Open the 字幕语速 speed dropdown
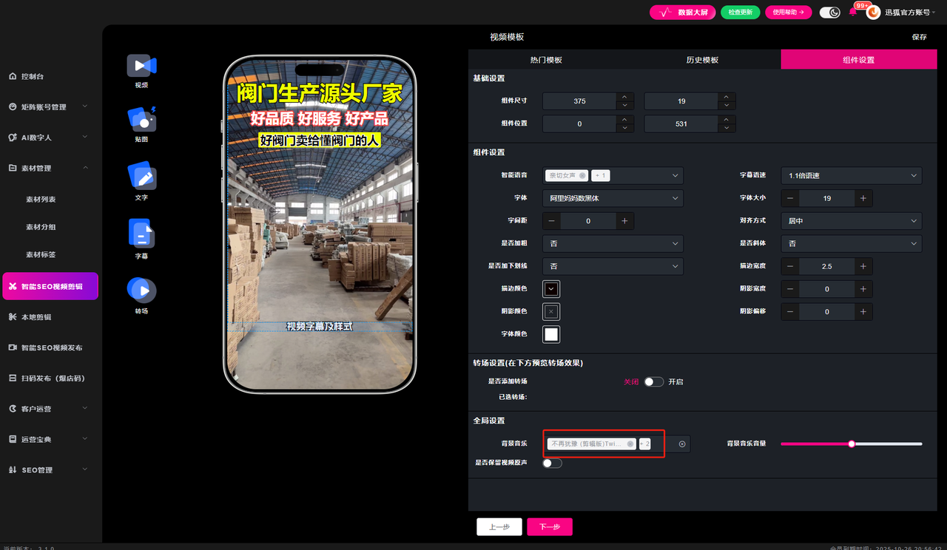The height and width of the screenshot is (550, 947). click(x=852, y=176)
